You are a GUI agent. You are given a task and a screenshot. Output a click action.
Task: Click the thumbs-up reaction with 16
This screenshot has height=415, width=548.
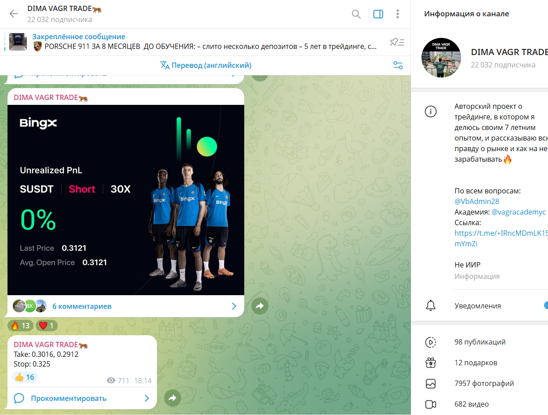coord(25,377)
